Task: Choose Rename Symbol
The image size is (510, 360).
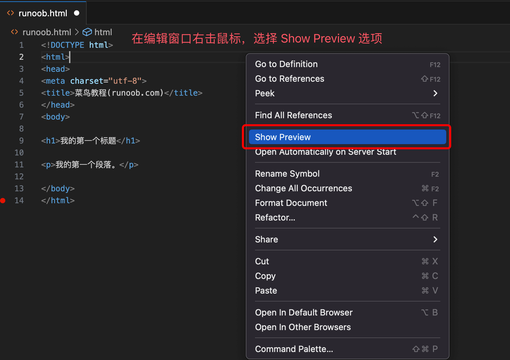Action: (x=287, y=173)
